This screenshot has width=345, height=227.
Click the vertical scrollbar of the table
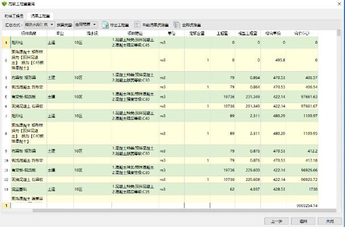339,113
